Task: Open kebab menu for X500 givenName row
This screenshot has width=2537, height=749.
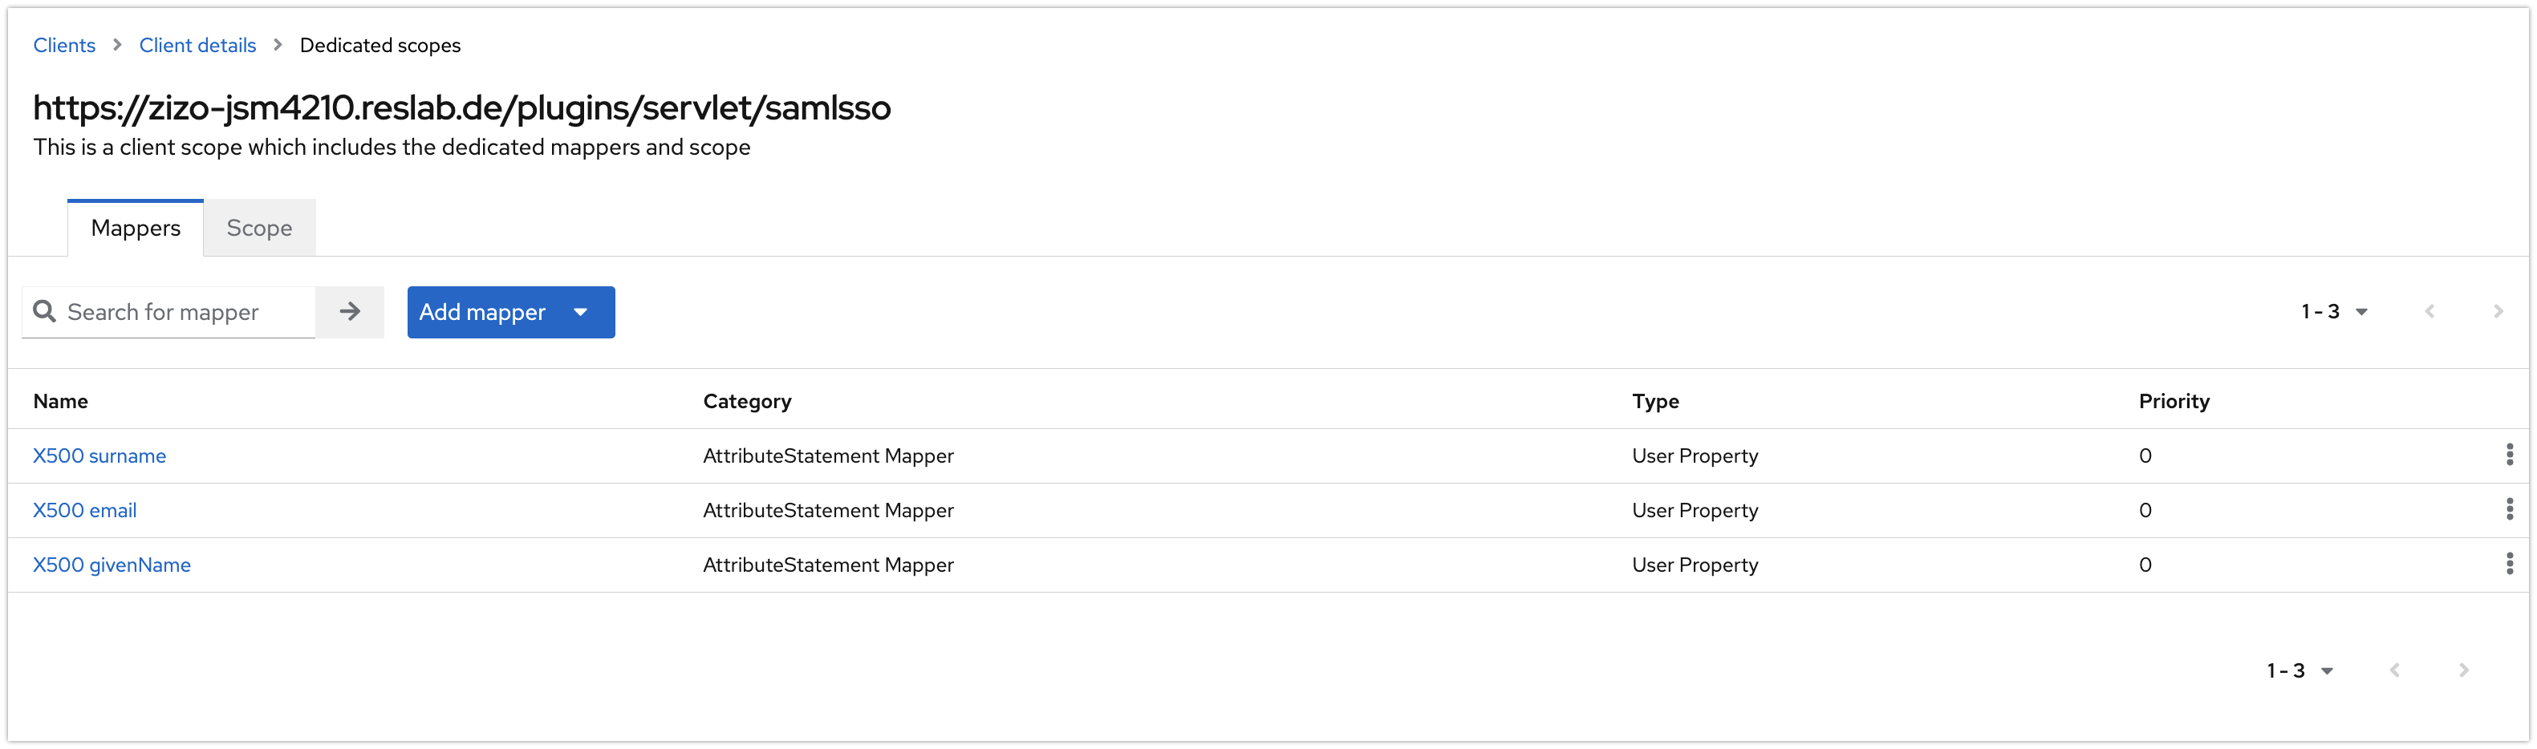Action: tap(2508, 564)
